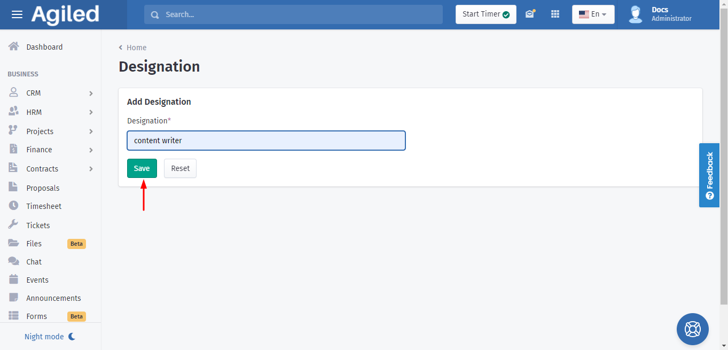Image resolution: width=728 pixels, height=350 pixels.
Task: Expand the HRM submenu
Action: 91,112
